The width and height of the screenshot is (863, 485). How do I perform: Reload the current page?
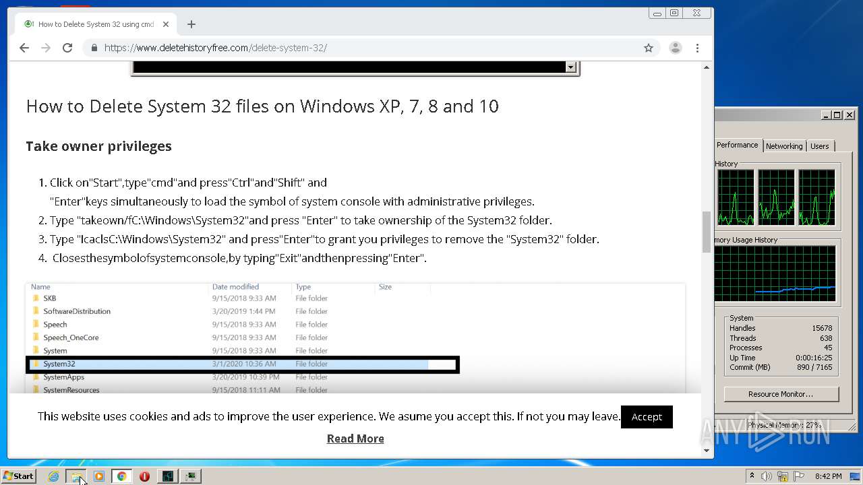pyautogui.click(x=67, y=48)
